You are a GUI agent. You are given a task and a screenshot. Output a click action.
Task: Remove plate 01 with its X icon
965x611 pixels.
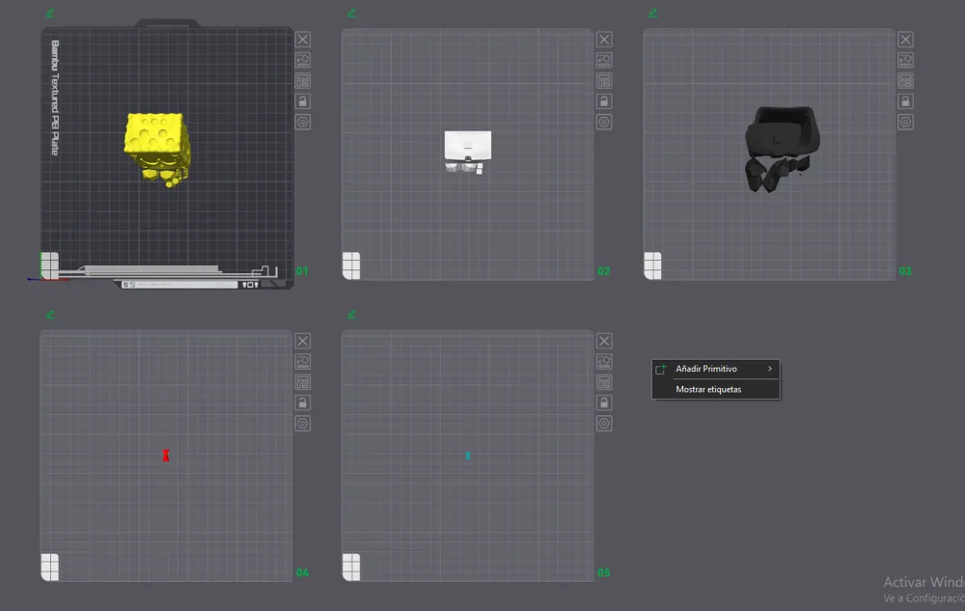(303, 40)
